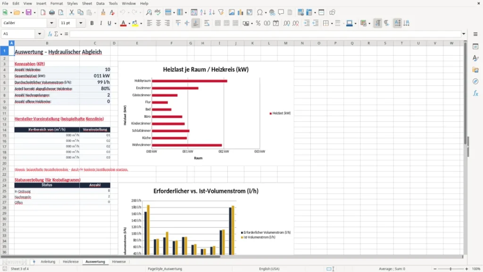Screen dimensions: 483x272
Task: Select column C header
Action: click(95, 43)
